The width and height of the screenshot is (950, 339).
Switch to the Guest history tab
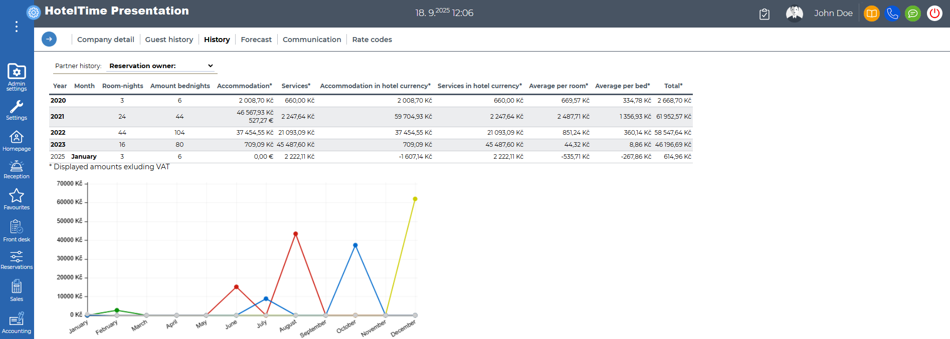tap(169, 40)
